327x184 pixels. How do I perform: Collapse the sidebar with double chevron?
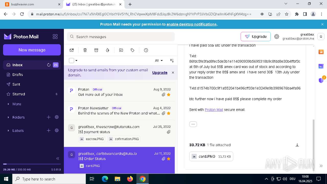[58, 158]
